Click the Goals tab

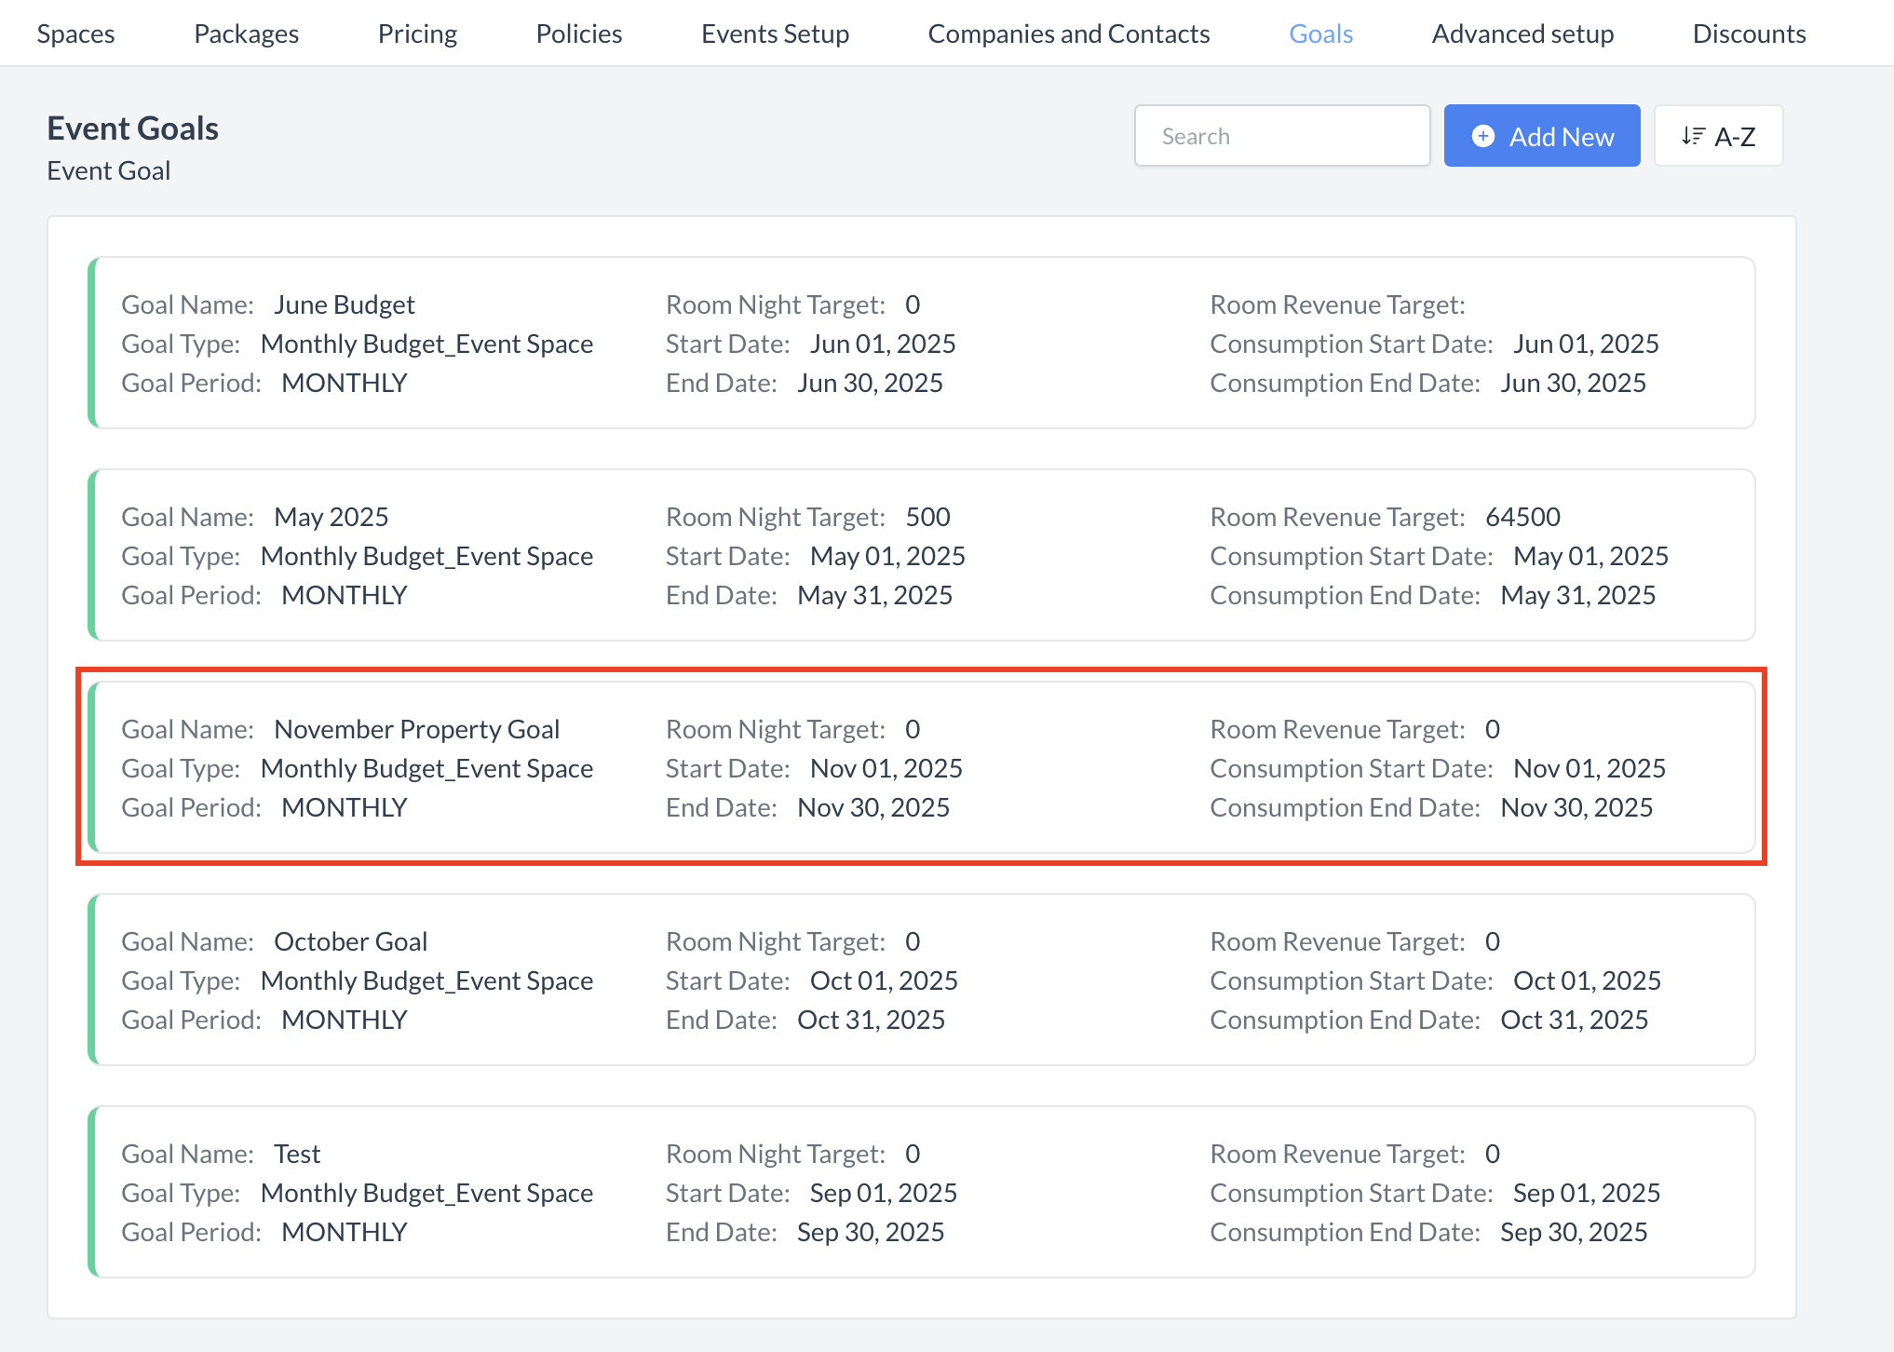point(1319,34)
